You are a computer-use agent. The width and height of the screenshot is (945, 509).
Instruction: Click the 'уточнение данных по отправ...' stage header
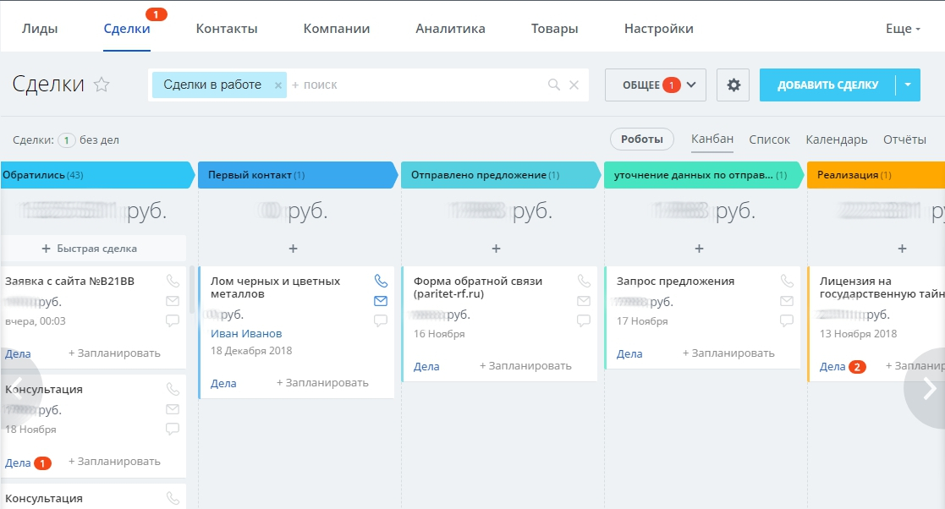(x=704, y=175)
